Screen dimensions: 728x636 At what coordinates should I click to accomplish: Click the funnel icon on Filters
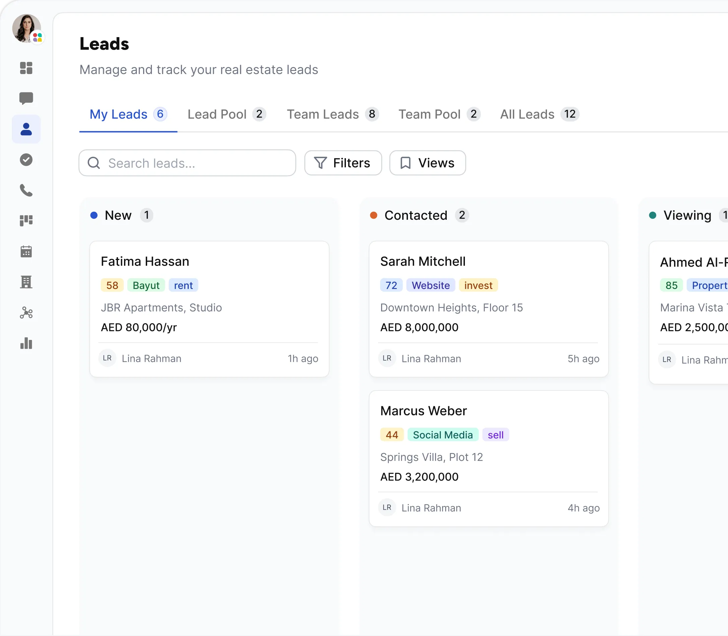coord(320,163)
